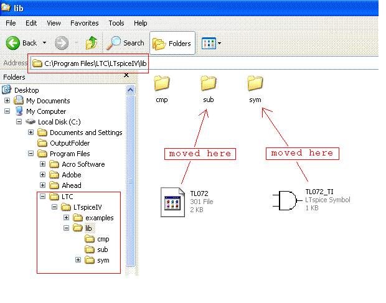Viewport: 386px width, 303px height.
Task: Select Documents and Settings folder in tree
Action: coord(86,133)
